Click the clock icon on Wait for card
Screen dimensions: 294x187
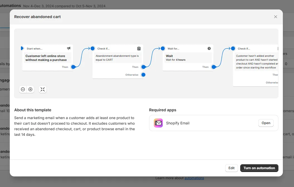(209, 48)
